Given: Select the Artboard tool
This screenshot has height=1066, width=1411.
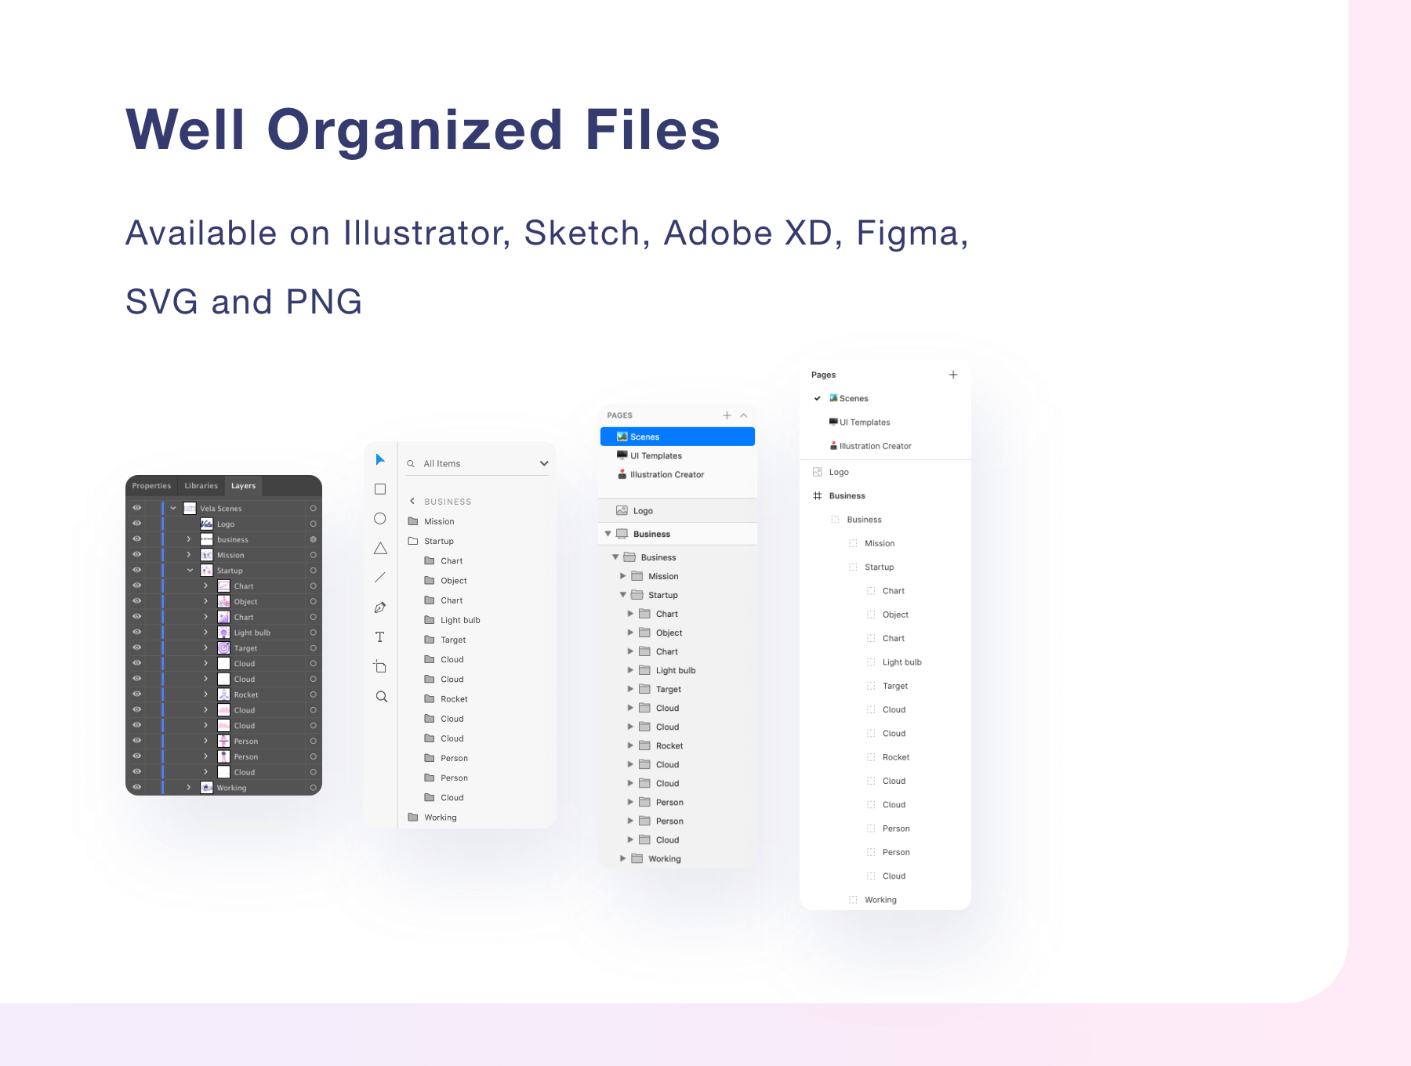Looking at the screenshot, I should [380, 667].
